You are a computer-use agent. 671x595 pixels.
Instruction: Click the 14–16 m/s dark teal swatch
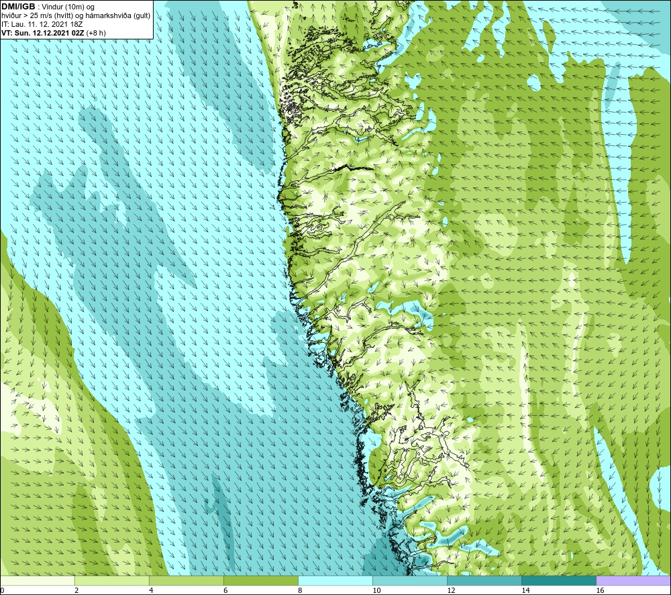[x=559, y=580]
